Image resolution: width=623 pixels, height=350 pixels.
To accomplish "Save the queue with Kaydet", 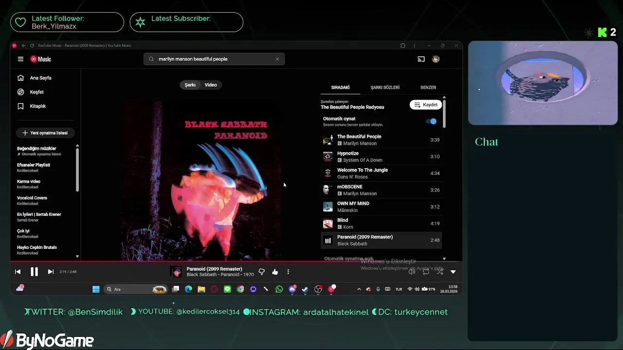I will 426,105.
